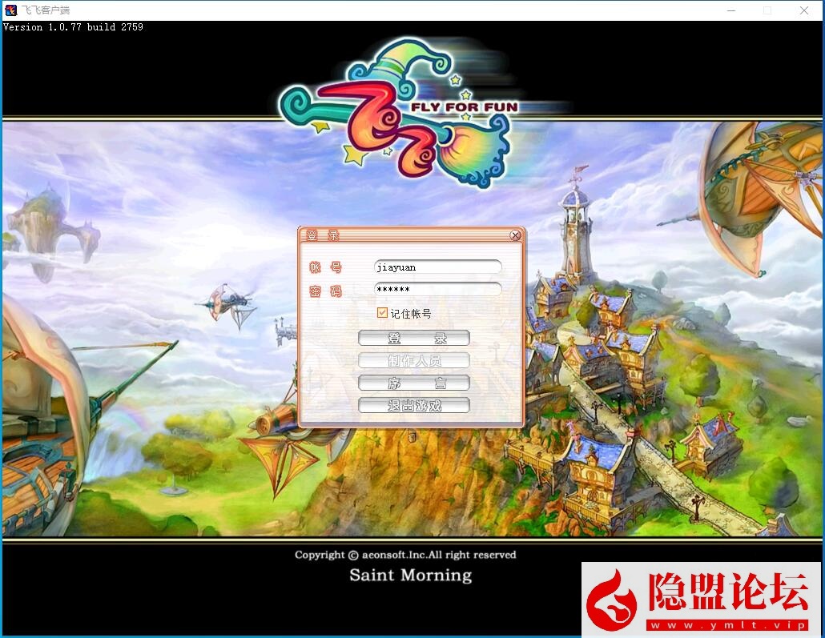
Task: Click the Version 1.0.77 build 2759 text
Action: tap(73, 27)
